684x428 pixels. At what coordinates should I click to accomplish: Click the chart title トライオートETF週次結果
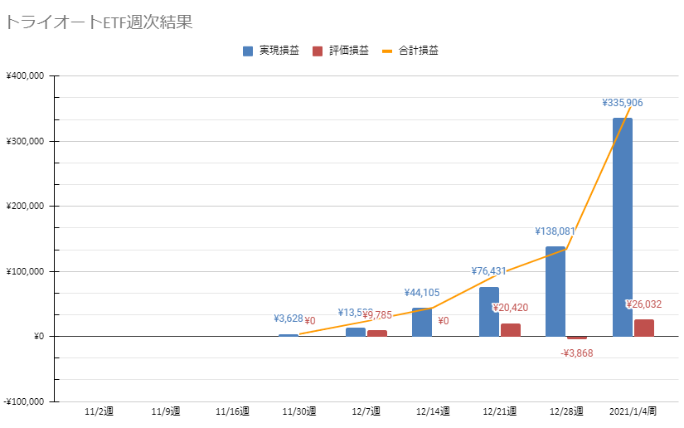pos(99,22)
